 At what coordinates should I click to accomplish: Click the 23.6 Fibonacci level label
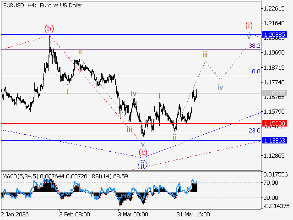point(254,131)
